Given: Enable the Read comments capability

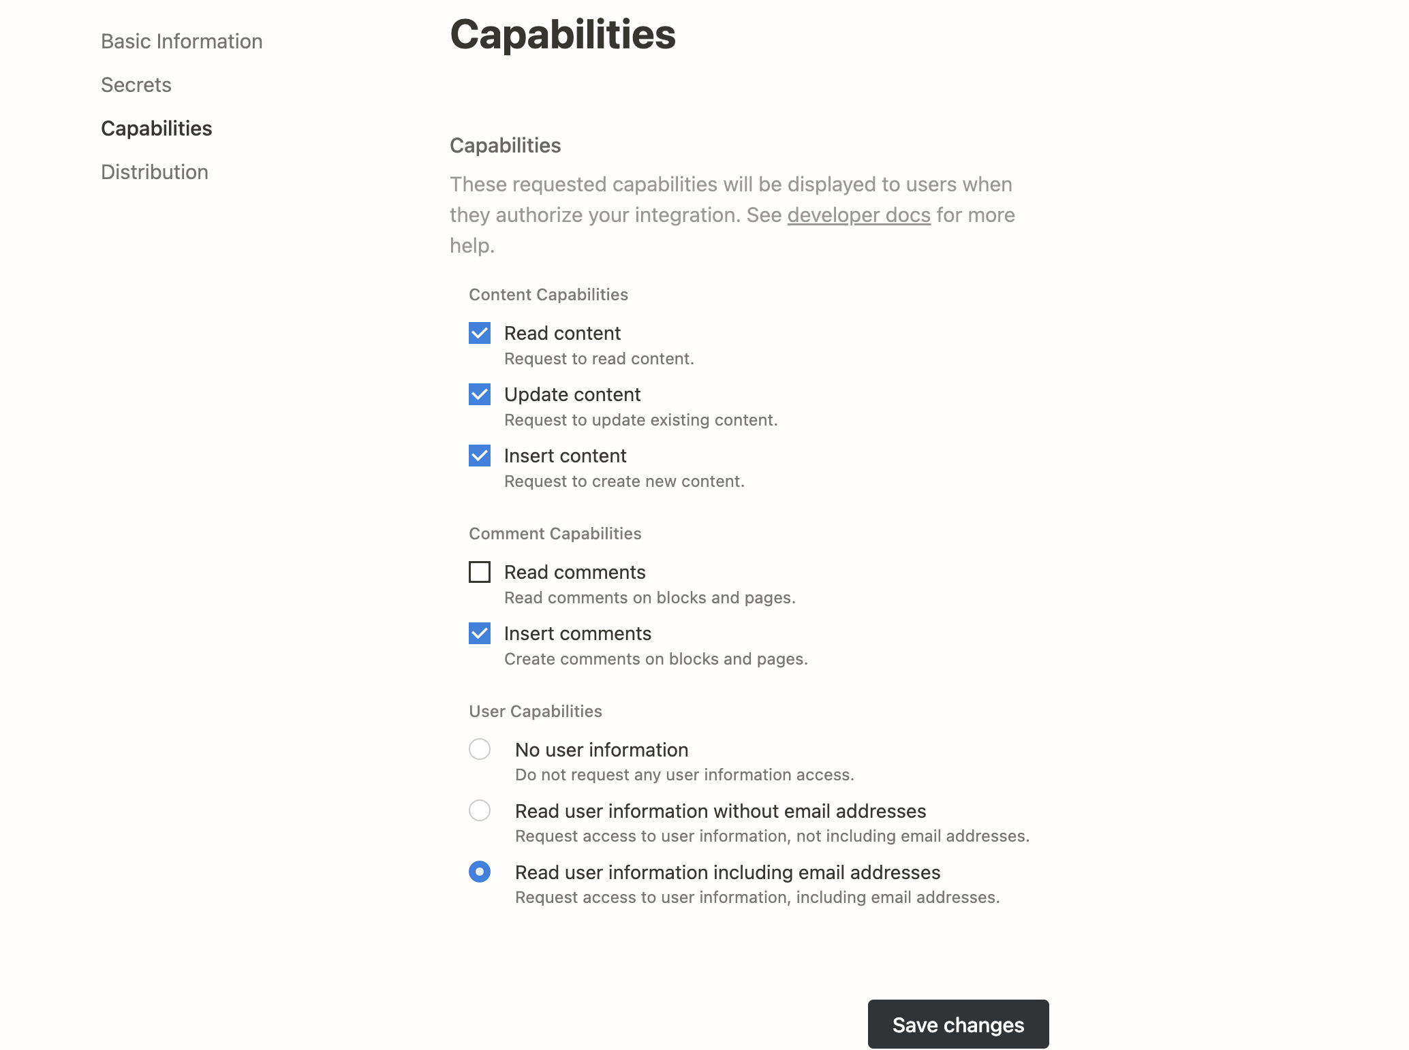Looking at the screenshot, I should [479, 572].
